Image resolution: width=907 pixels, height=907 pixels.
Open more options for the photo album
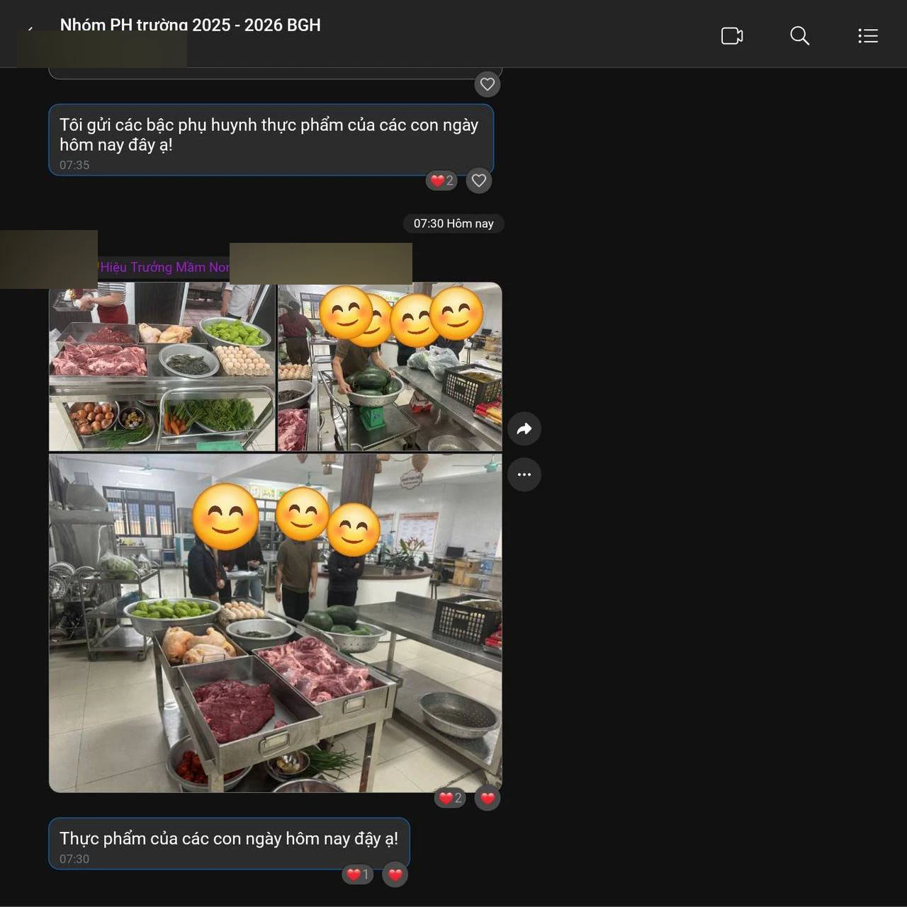point(524,474)
